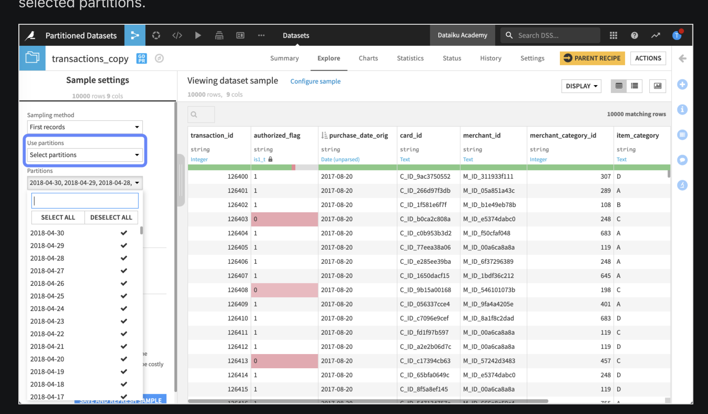Open the list details icon in right sidebar
This screenshot has width=708, height=414.
click(x=682, y=135)
